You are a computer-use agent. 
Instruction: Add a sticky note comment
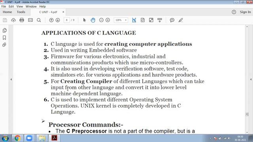coord(172,20)
